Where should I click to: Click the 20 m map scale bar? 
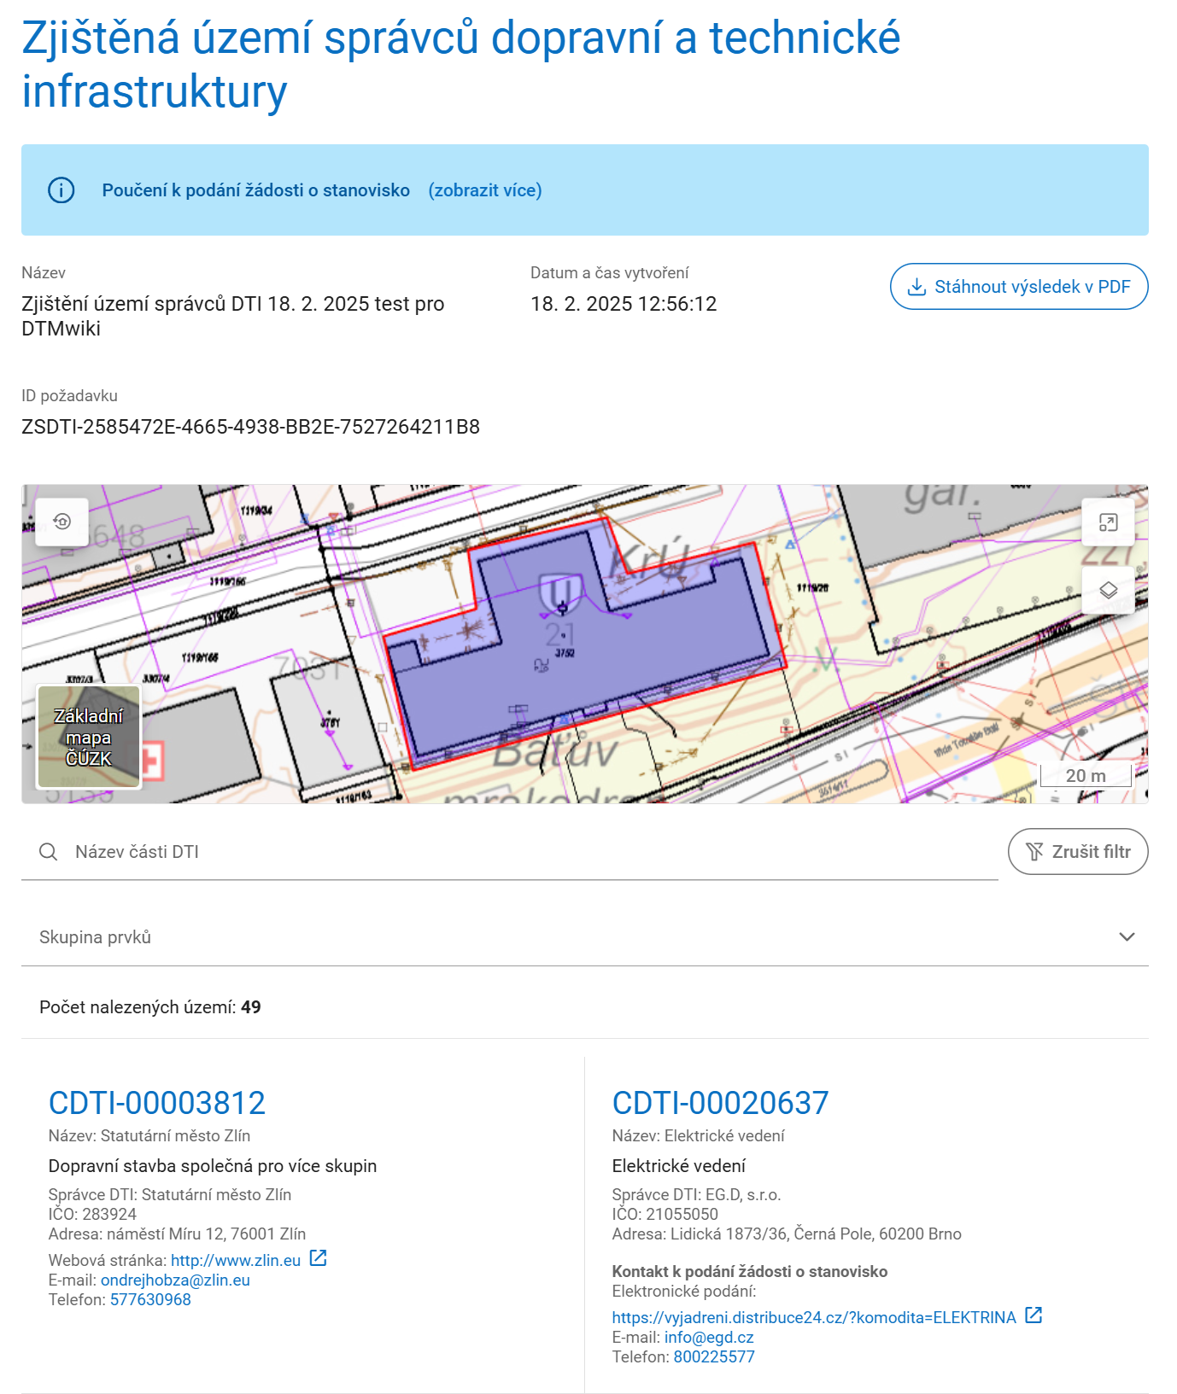click(1086, 775)
